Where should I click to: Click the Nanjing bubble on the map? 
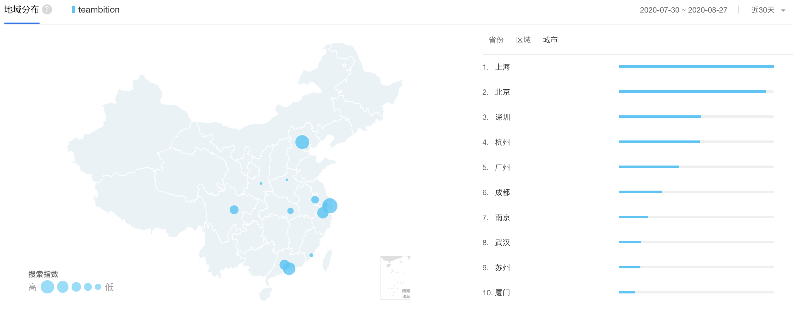315,200
